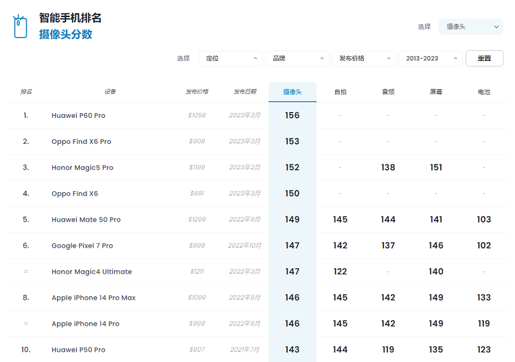Click the 2023年2月 release date cell
The image size is (515, 362).
[244, 167]
